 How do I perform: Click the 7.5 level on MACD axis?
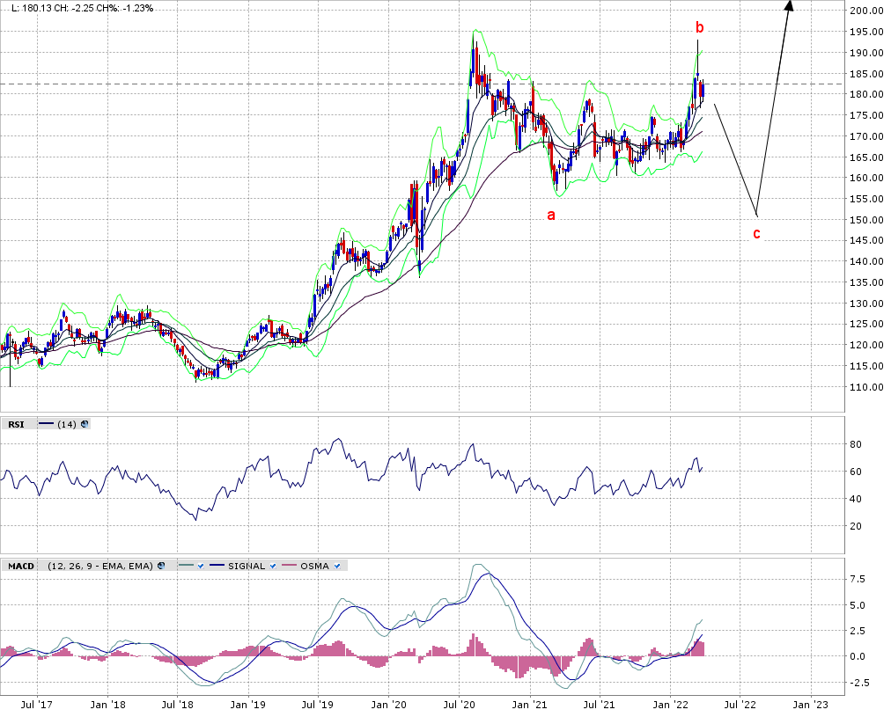click(x=858, y=579)
